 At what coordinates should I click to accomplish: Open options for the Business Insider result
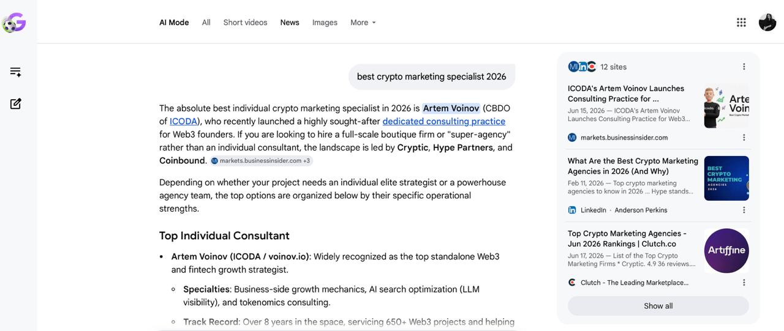point(744,138)
